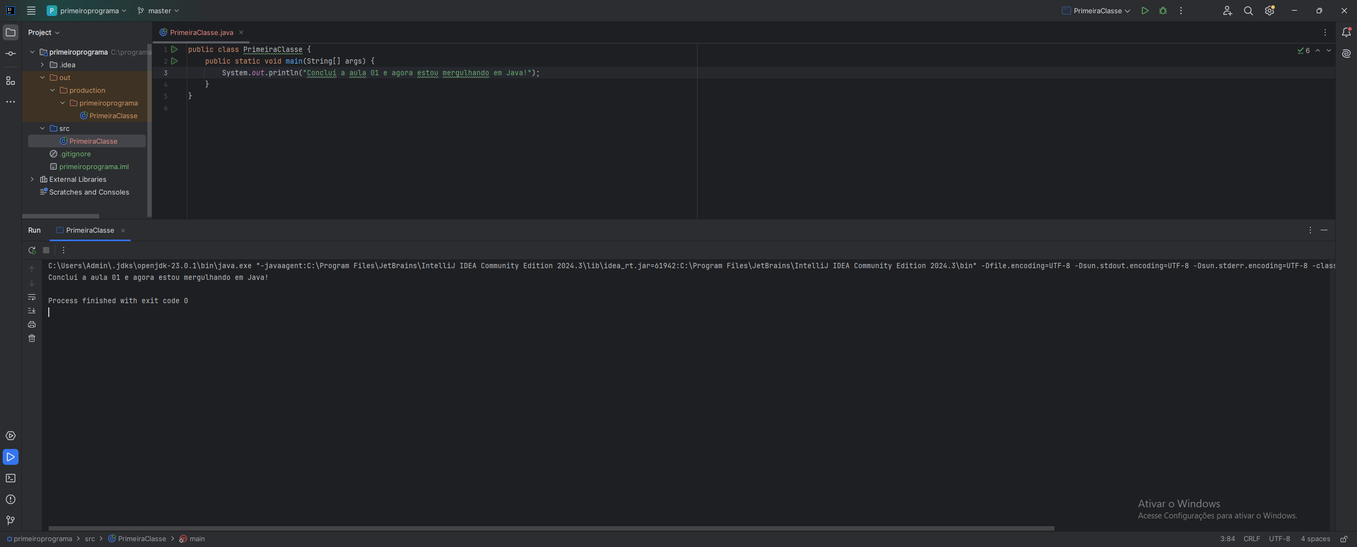Screen dimensions: 1357x547
Task: Open IDE settings gear
Action: pyautogui.click(x=1270, y=11)
